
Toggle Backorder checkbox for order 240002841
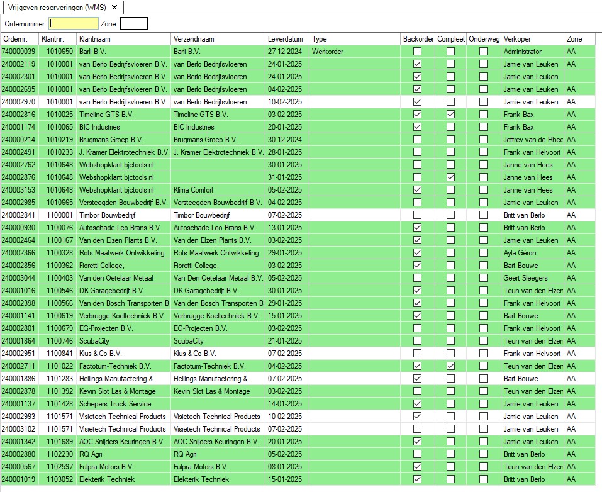(x=417, y=215)
